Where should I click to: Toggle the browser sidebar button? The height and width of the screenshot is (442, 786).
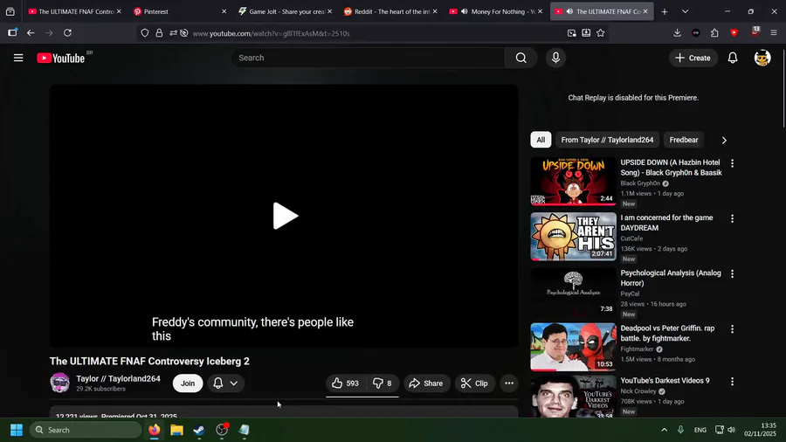coord(12,33)
